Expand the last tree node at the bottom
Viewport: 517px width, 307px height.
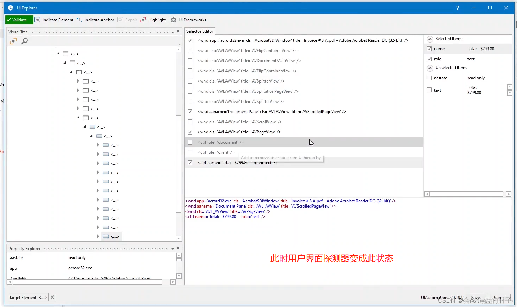(98, 236)
